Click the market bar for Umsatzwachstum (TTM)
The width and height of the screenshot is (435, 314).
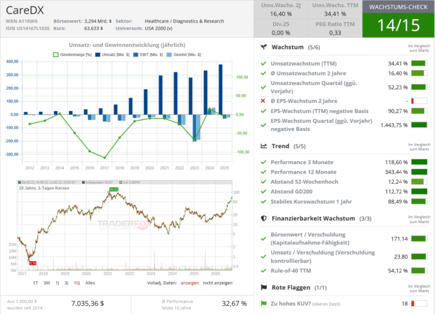pos(419,64)
